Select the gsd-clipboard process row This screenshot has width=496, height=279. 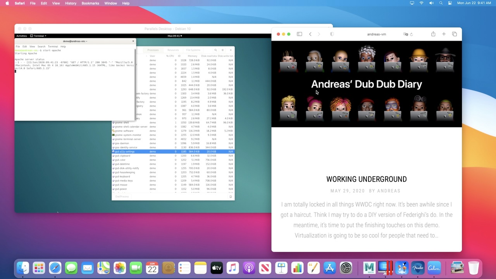[173, 156]
